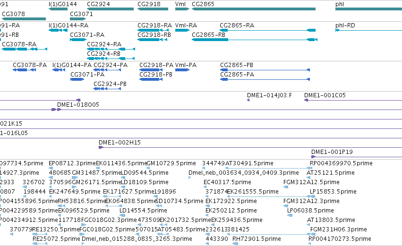Click the LD09544.5prime EST label
Viewport: 402px width, 246px height.
(x=145, y=173)
